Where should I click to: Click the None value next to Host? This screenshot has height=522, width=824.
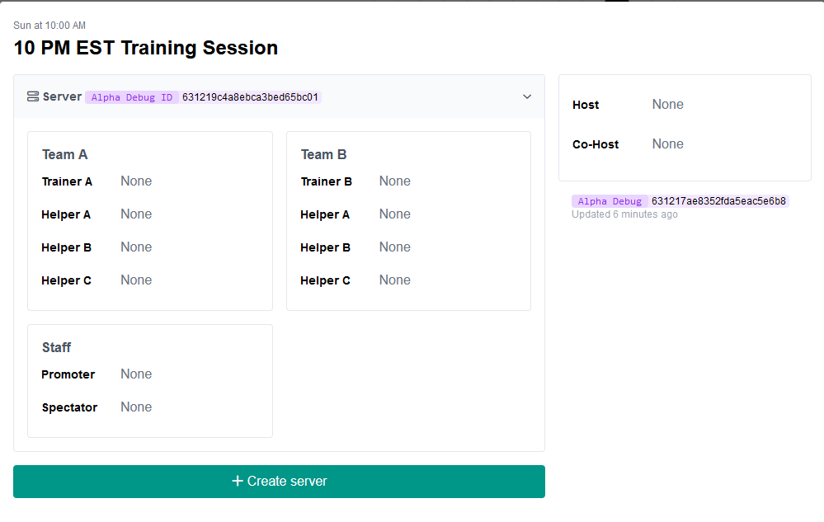(667, 104)
